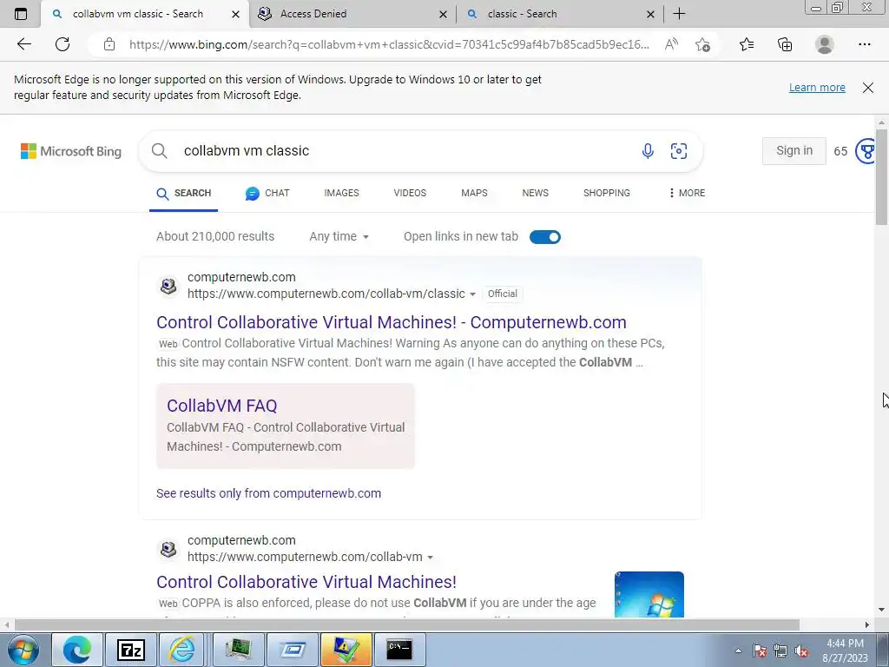Open Microsoft Rewards trophy icon

click(866, 151)
